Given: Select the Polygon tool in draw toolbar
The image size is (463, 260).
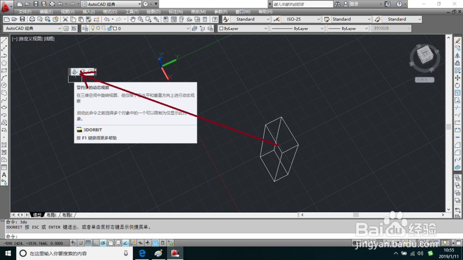Looking at the screenshot, I should click(x=4, y=63).
